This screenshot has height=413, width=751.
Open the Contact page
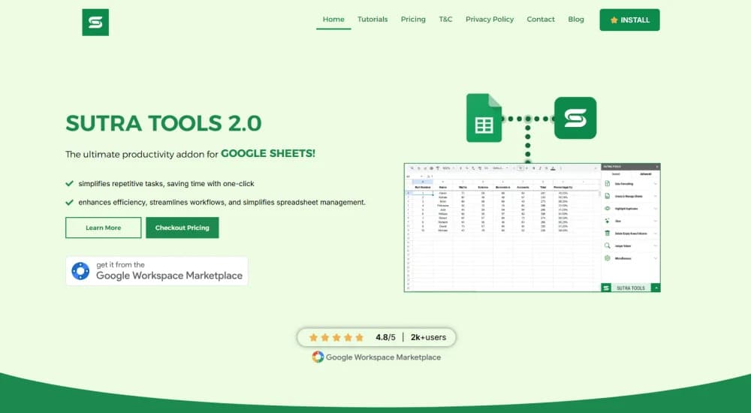coord(541,20)
